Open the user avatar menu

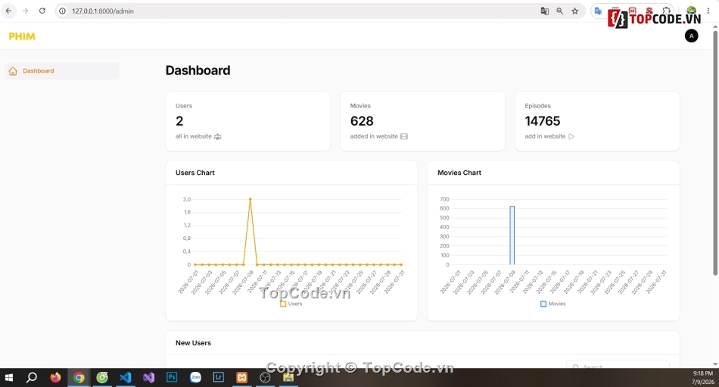[x=691, y=36]
